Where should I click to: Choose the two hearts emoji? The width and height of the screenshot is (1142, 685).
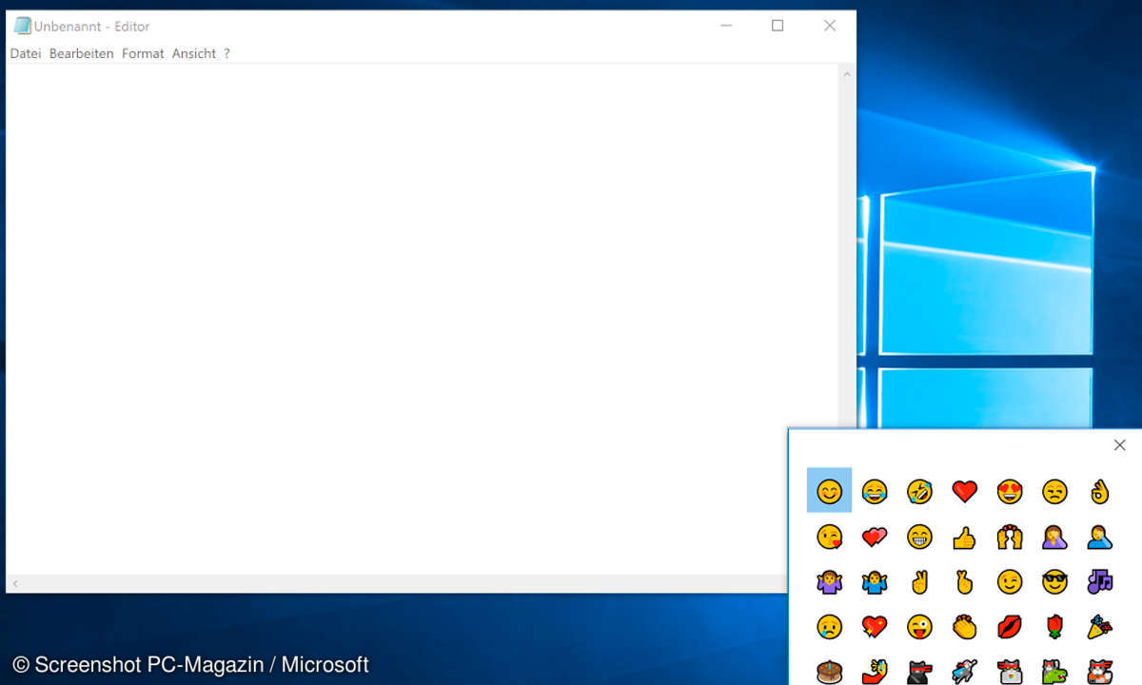point(875,537)
